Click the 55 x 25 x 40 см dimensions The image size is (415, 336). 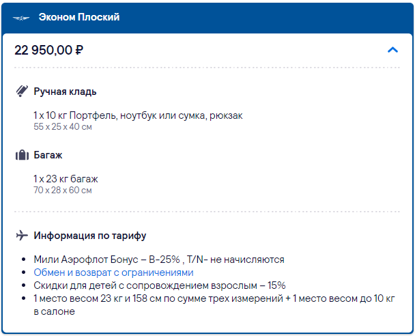click(x=63, y=127)
